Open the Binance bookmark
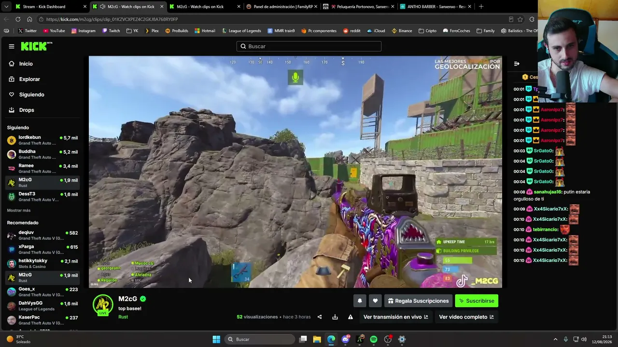The width and height of the screenshot is (618, 347). (x=402, y=31)
